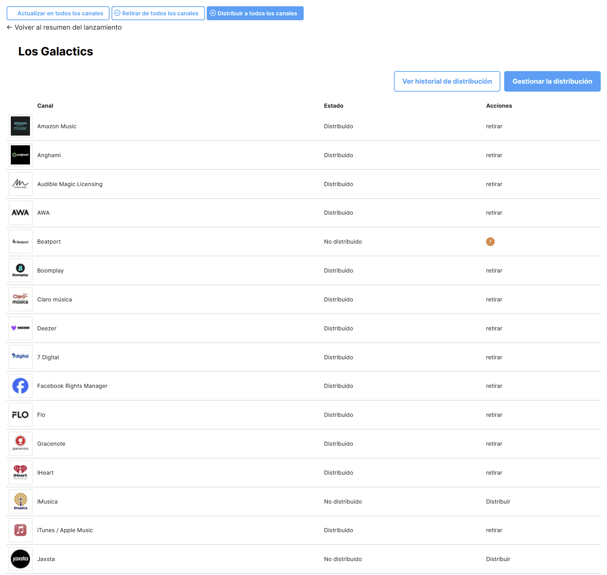607x575 pixels.
Task: Click retirar for Gracenote
Action: tap(494, 444)
